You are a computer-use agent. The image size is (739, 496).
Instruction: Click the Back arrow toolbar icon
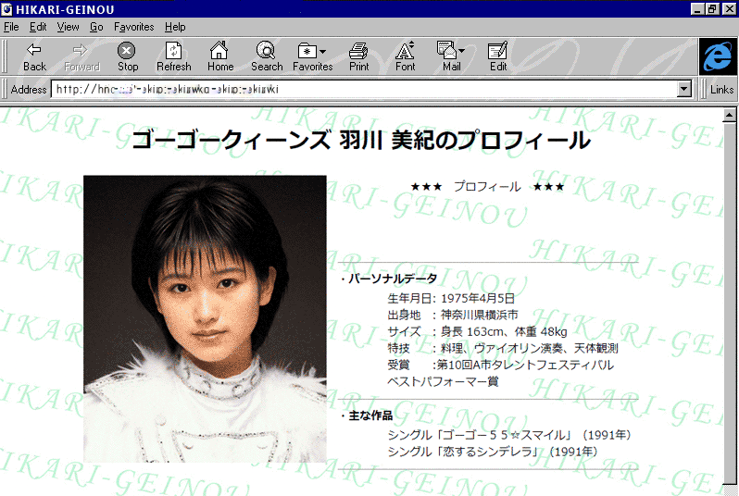click(x=34, y=50)
